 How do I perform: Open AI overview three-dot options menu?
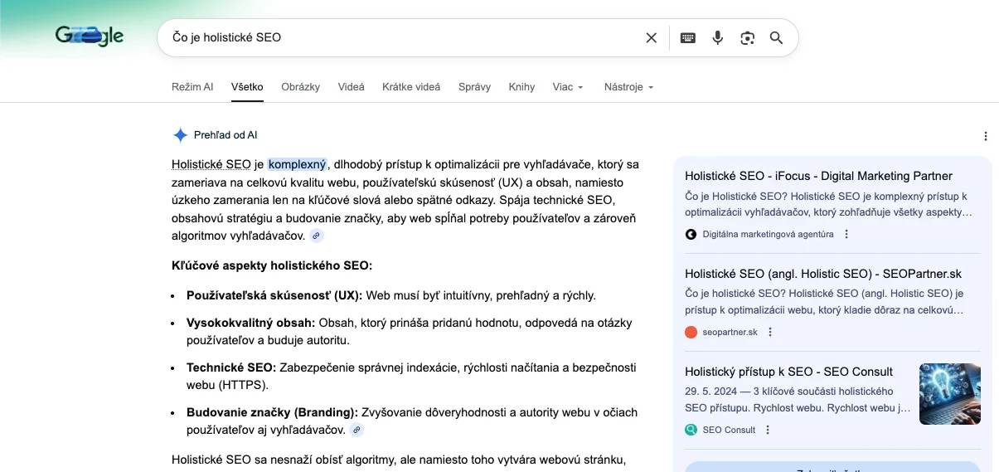pyautogui.click(x=985, y=136)
